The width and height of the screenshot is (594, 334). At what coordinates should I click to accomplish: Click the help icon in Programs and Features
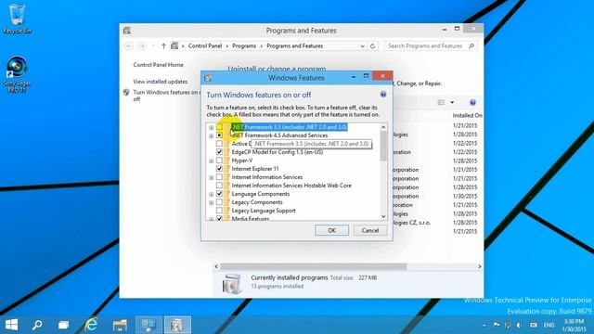pyautogui.click(x=472, y=103)
